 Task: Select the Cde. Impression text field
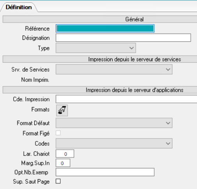coord(127,99)
